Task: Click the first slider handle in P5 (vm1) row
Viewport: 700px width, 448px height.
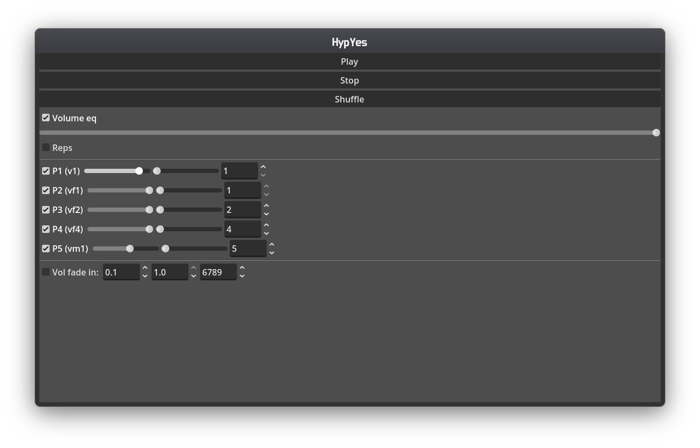Action: pos(130,249)
